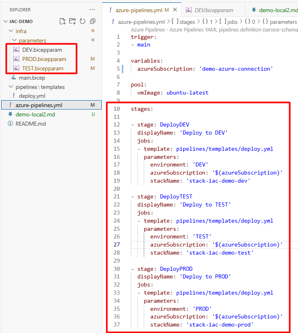298x333 pixels.
Task: Collapse all folders in Explorer
Action: (92, 21)
